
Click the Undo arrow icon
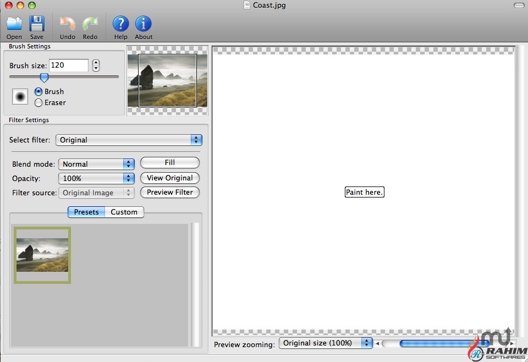pos(68,24)
